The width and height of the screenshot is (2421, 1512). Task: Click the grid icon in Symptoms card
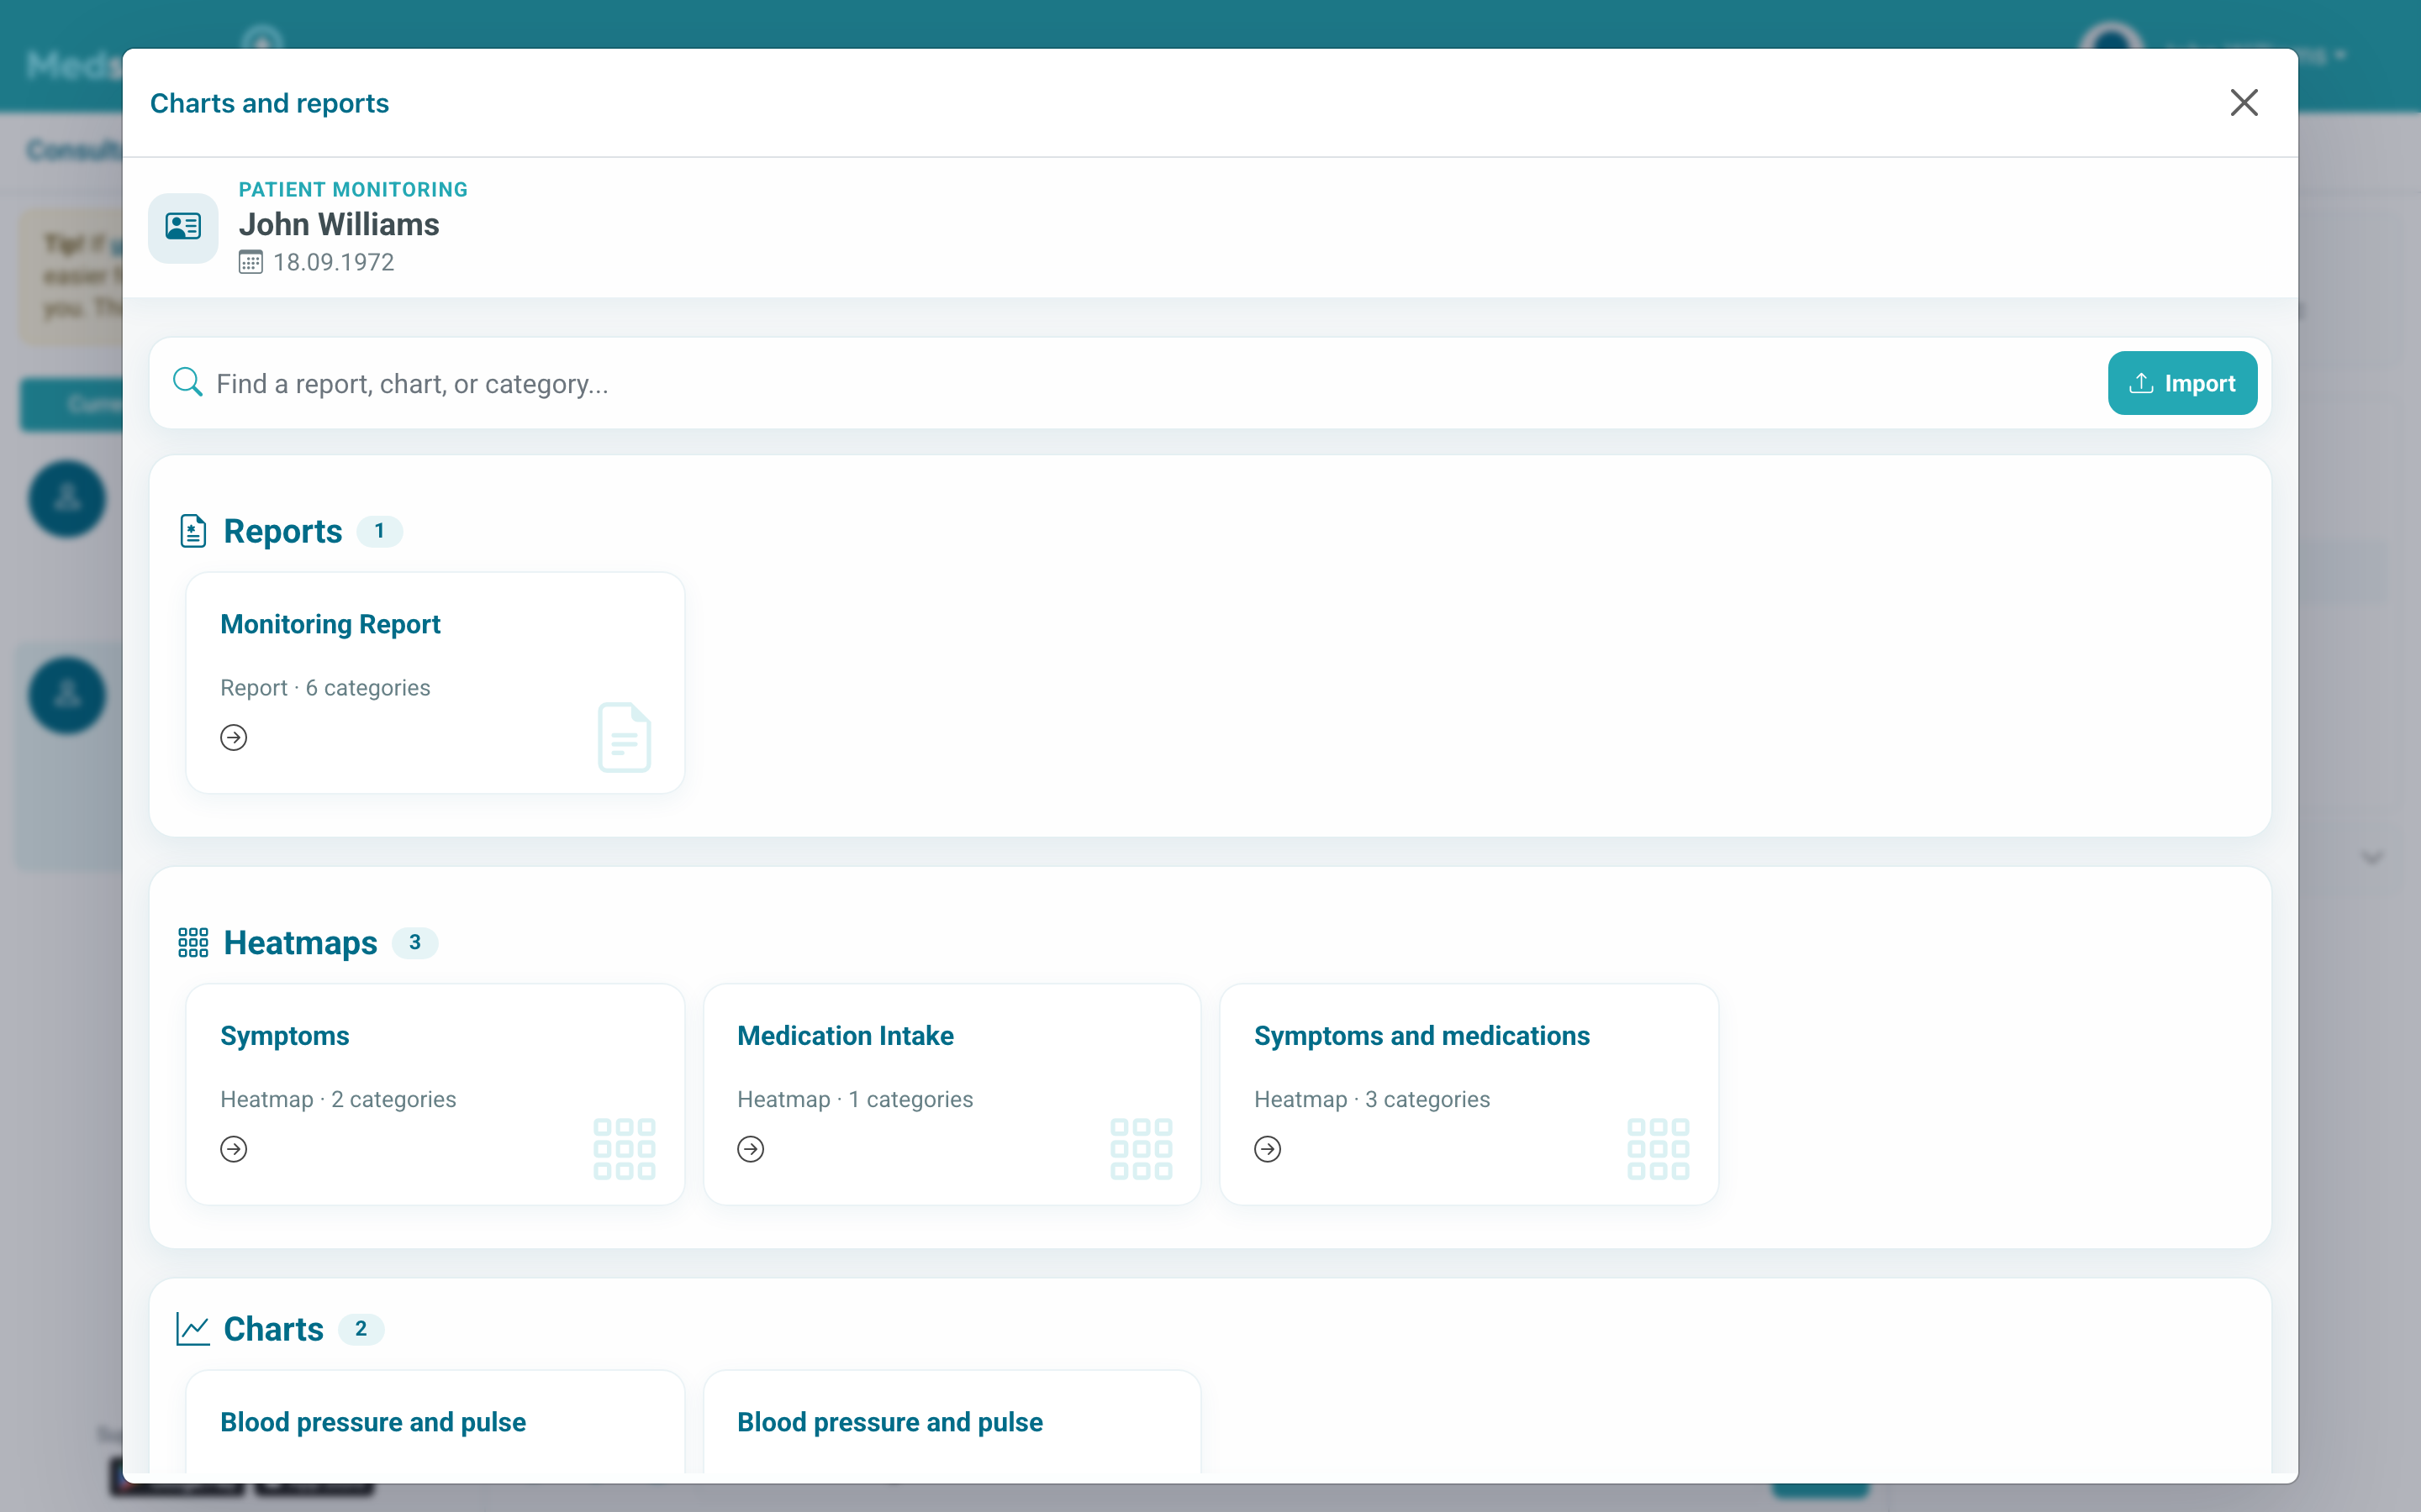point(625,1149)
